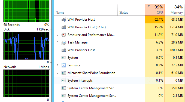Sort processes by the Name column

pyautogui.click(x=86, y=10)
